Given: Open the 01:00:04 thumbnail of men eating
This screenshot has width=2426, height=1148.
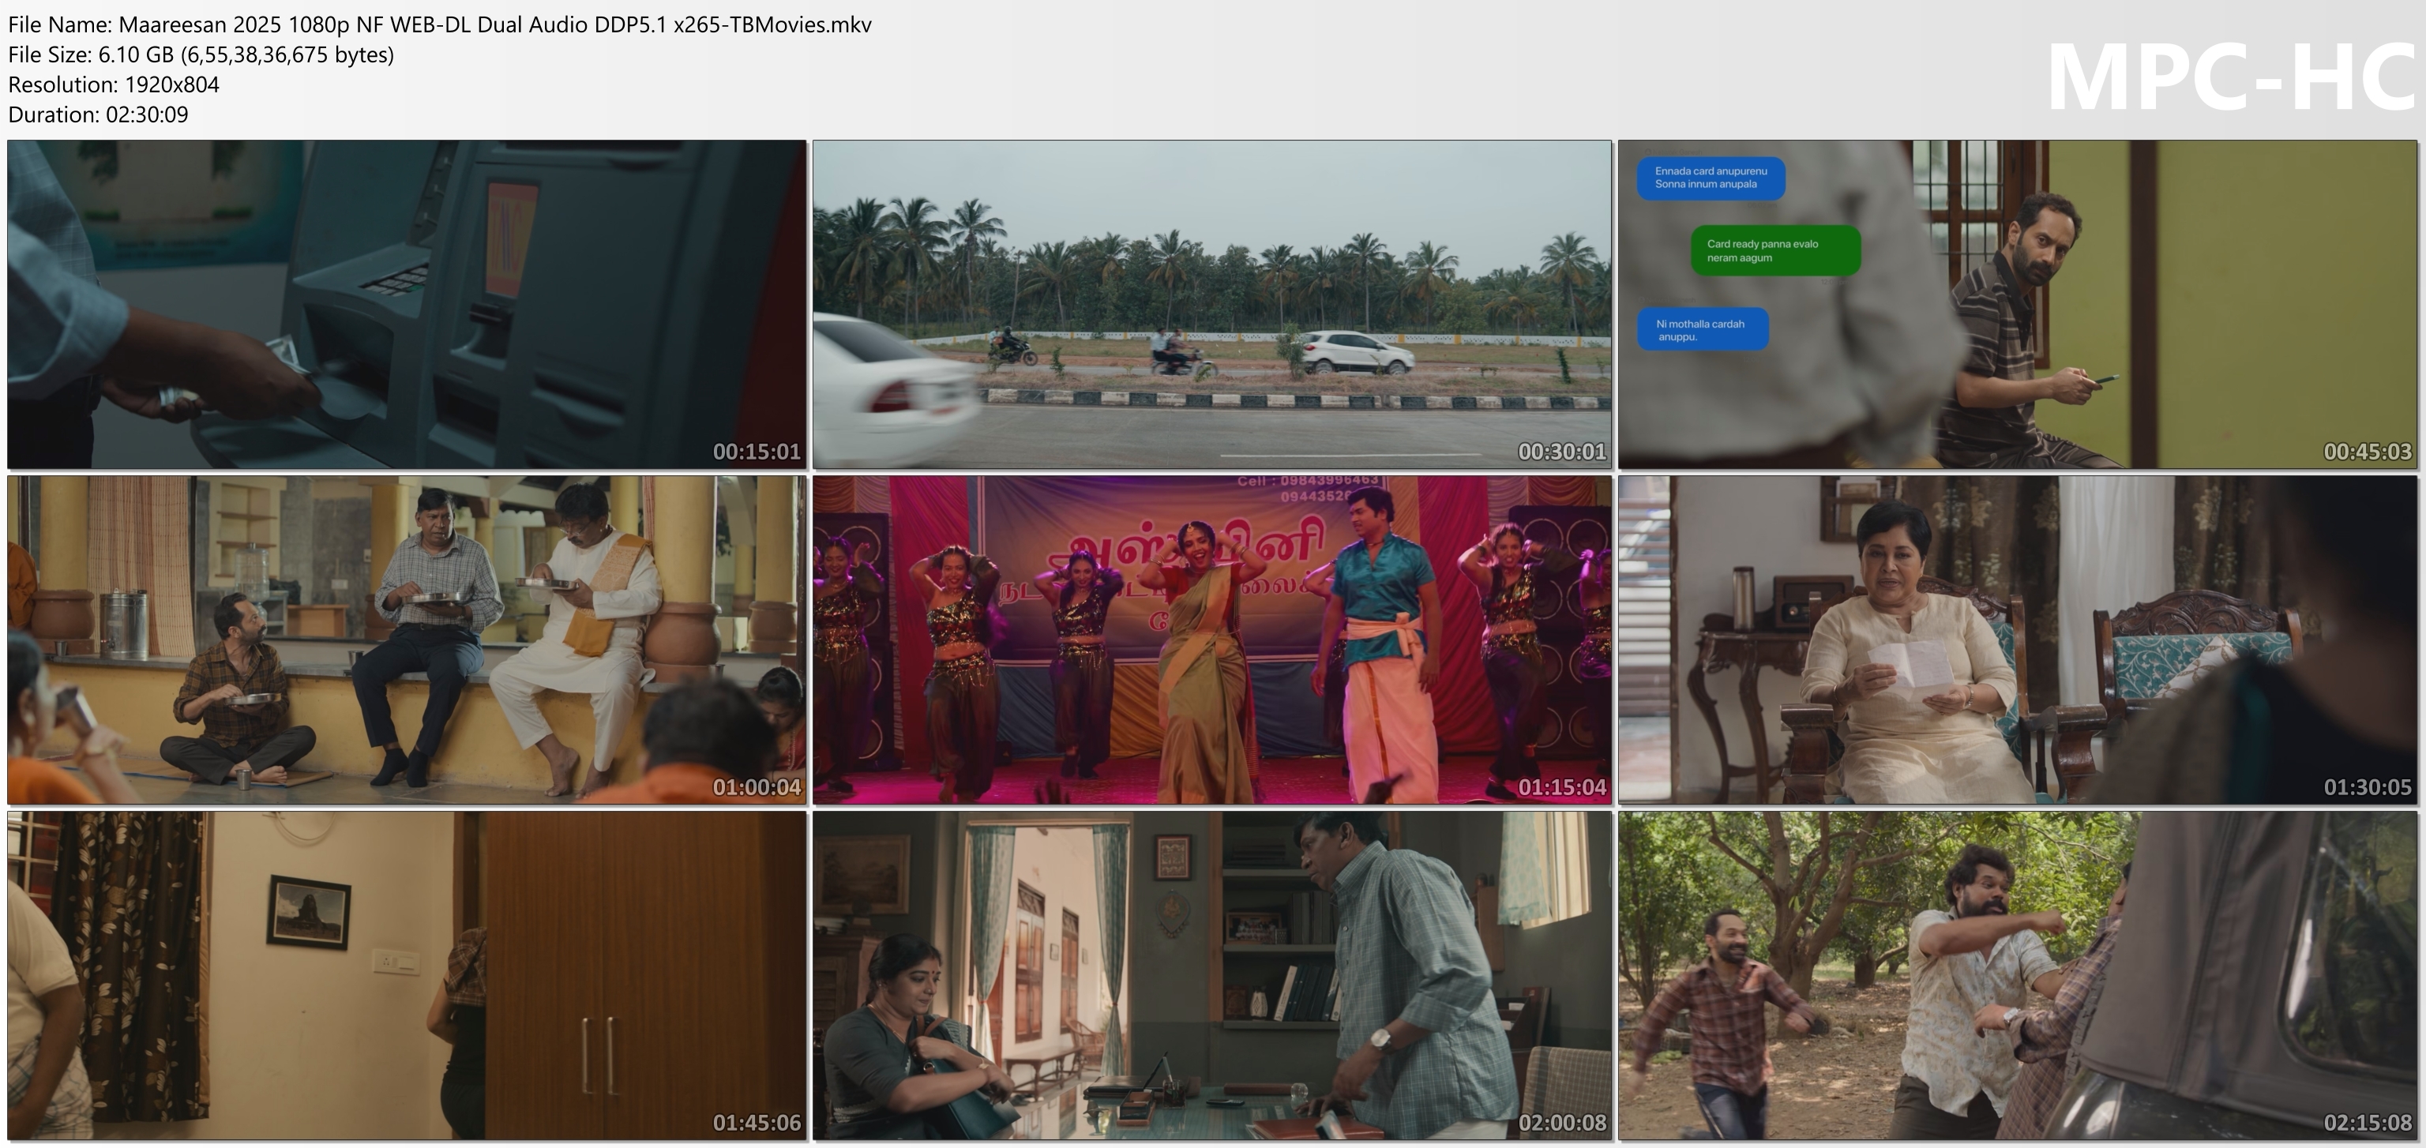Looking at the screenshot, I should (407, 640).
